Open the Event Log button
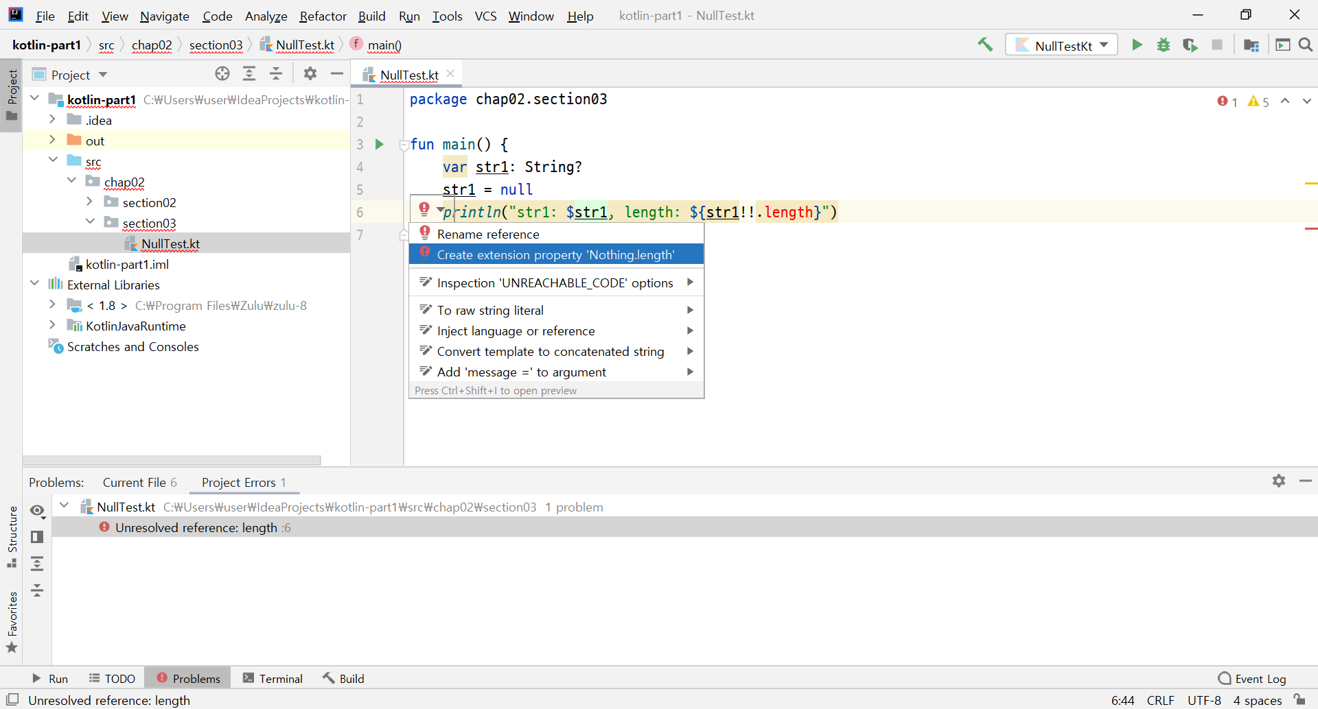Image resolution: width=1318 pixels, height=709 pixels. (1252, 678)
